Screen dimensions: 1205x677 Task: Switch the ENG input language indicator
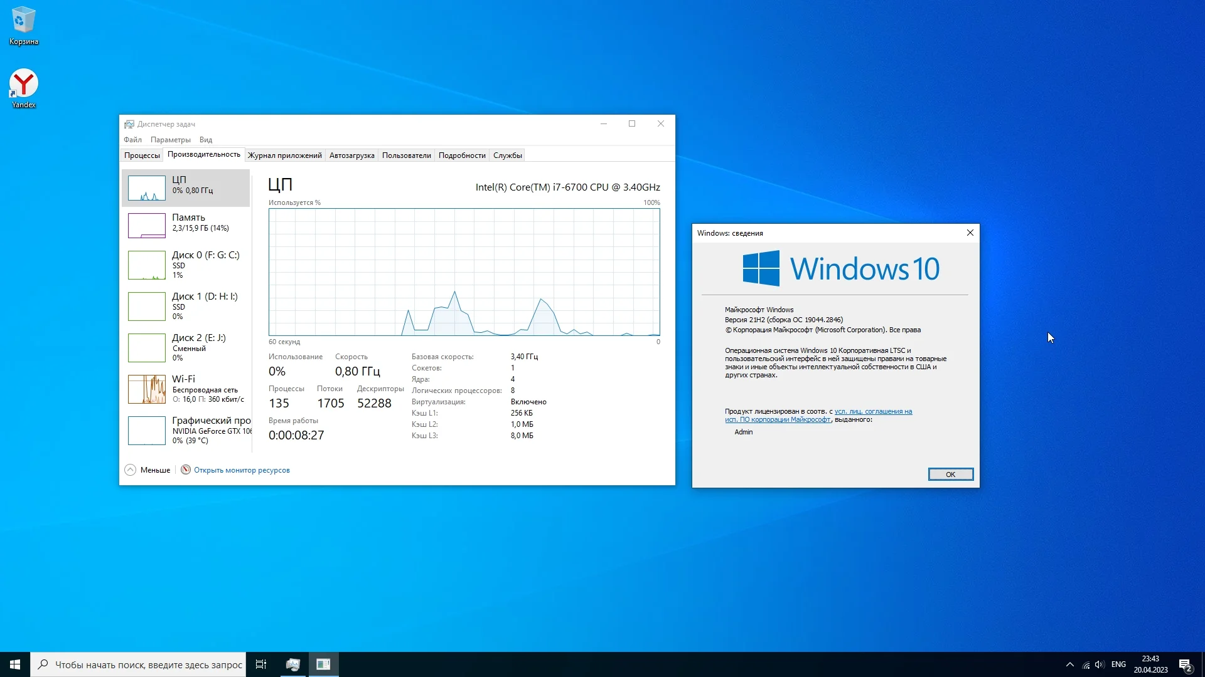[1118, 664]
